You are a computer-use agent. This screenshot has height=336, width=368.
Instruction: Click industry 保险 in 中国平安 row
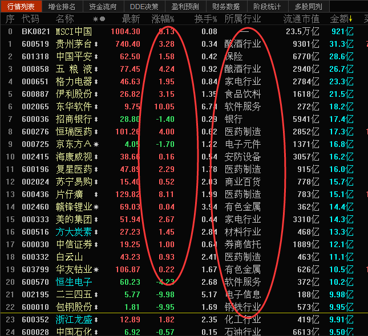pyautogui.click(x=233, y=56)
